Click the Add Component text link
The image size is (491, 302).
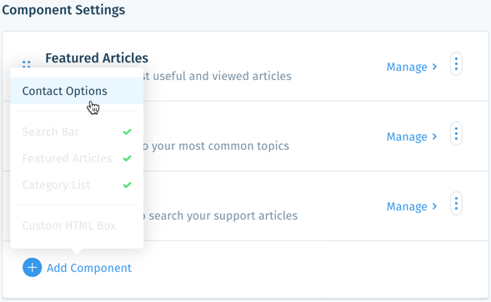click(x=89, y=268)
